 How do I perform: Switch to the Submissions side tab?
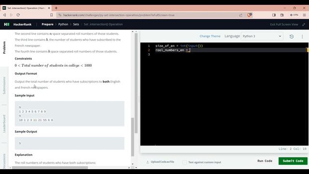point(4,86)
